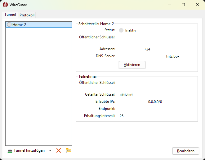Open dropdown arrow next to Tunnel hinzufügen
205x160 pixels.
pyautogui.click(x=50, y=150)
